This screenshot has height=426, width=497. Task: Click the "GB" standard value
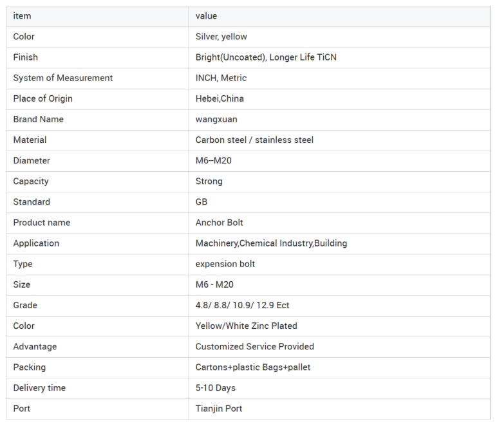point(202,201)
